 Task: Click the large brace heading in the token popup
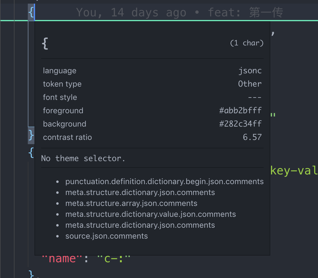click(45, 44)
